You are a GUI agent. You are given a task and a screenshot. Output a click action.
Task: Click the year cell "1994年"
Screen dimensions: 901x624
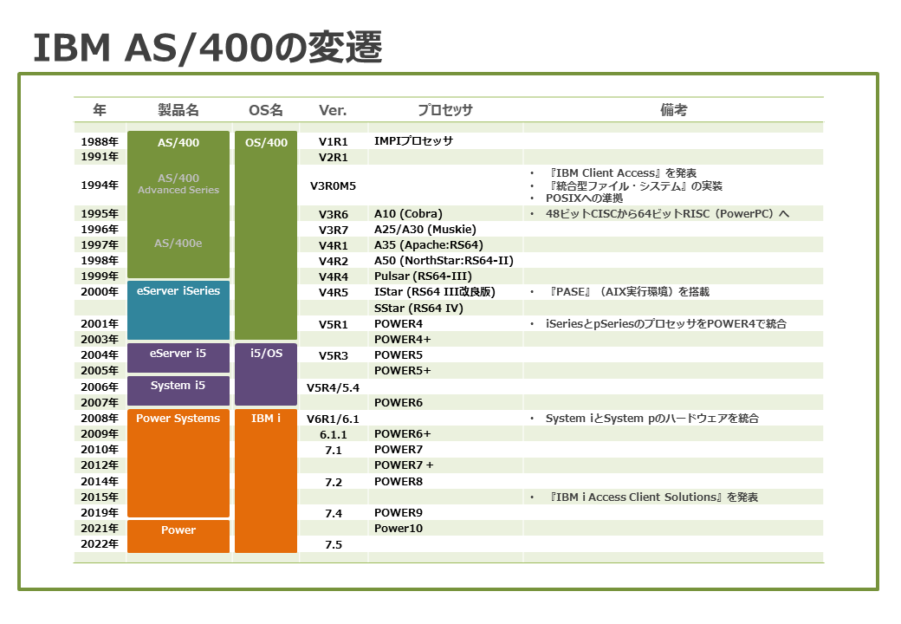point(100,185)
